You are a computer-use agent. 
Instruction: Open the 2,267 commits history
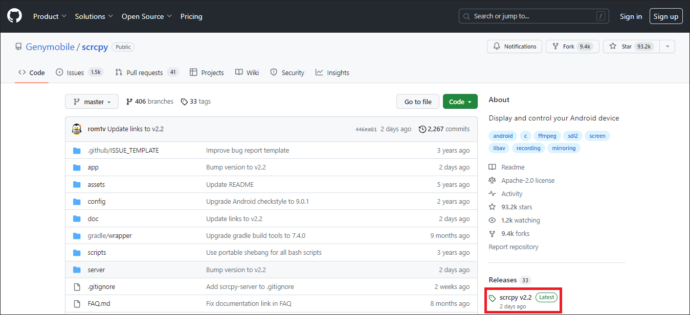click(x=444, y=129)
